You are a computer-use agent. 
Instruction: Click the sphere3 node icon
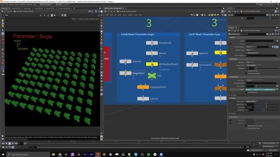192,53
